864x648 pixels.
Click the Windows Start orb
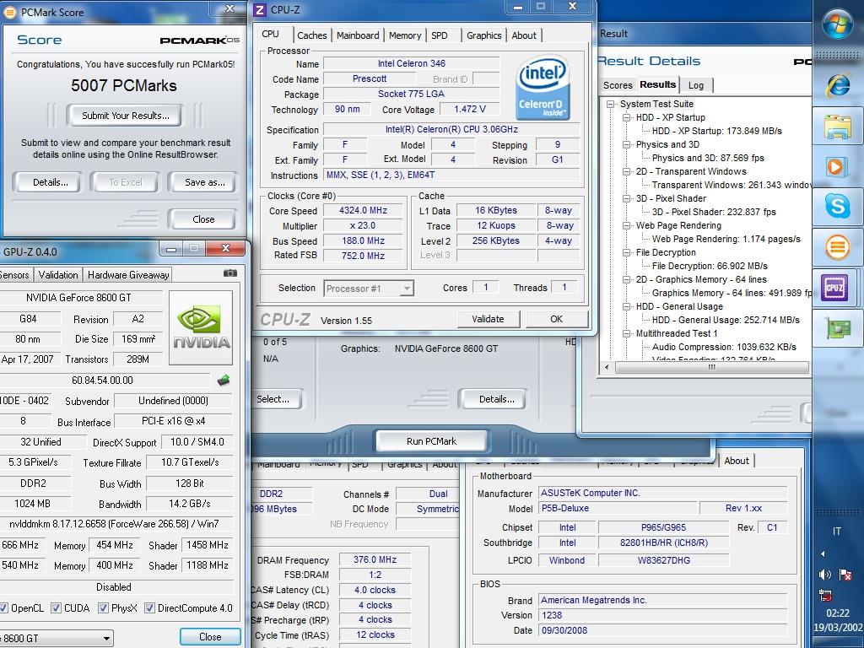[837, 24]
